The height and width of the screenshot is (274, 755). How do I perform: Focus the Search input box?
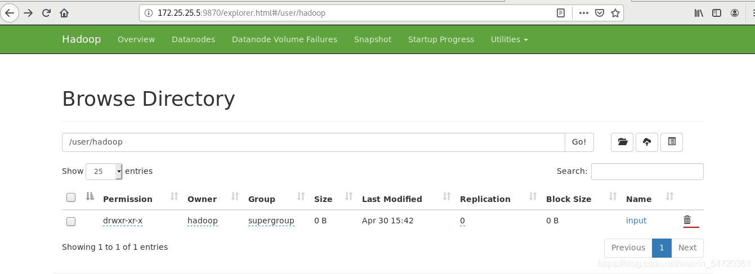click(x=647, y=172)
